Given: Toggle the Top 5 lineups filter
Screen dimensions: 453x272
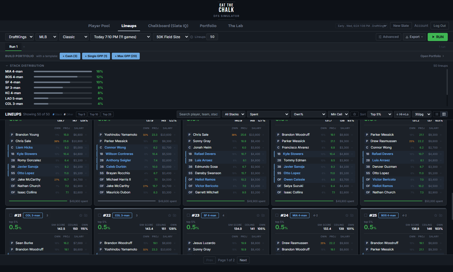Looking at the screenshot, I should point(82,114).
